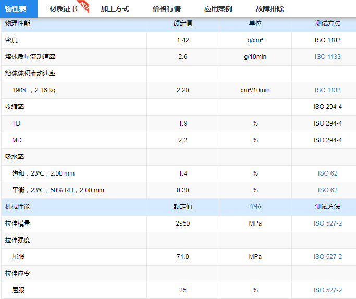This screenshot has width=356, height=299.
Task: Switch to the 物性表 tab
Action: [x=16, y=9]
